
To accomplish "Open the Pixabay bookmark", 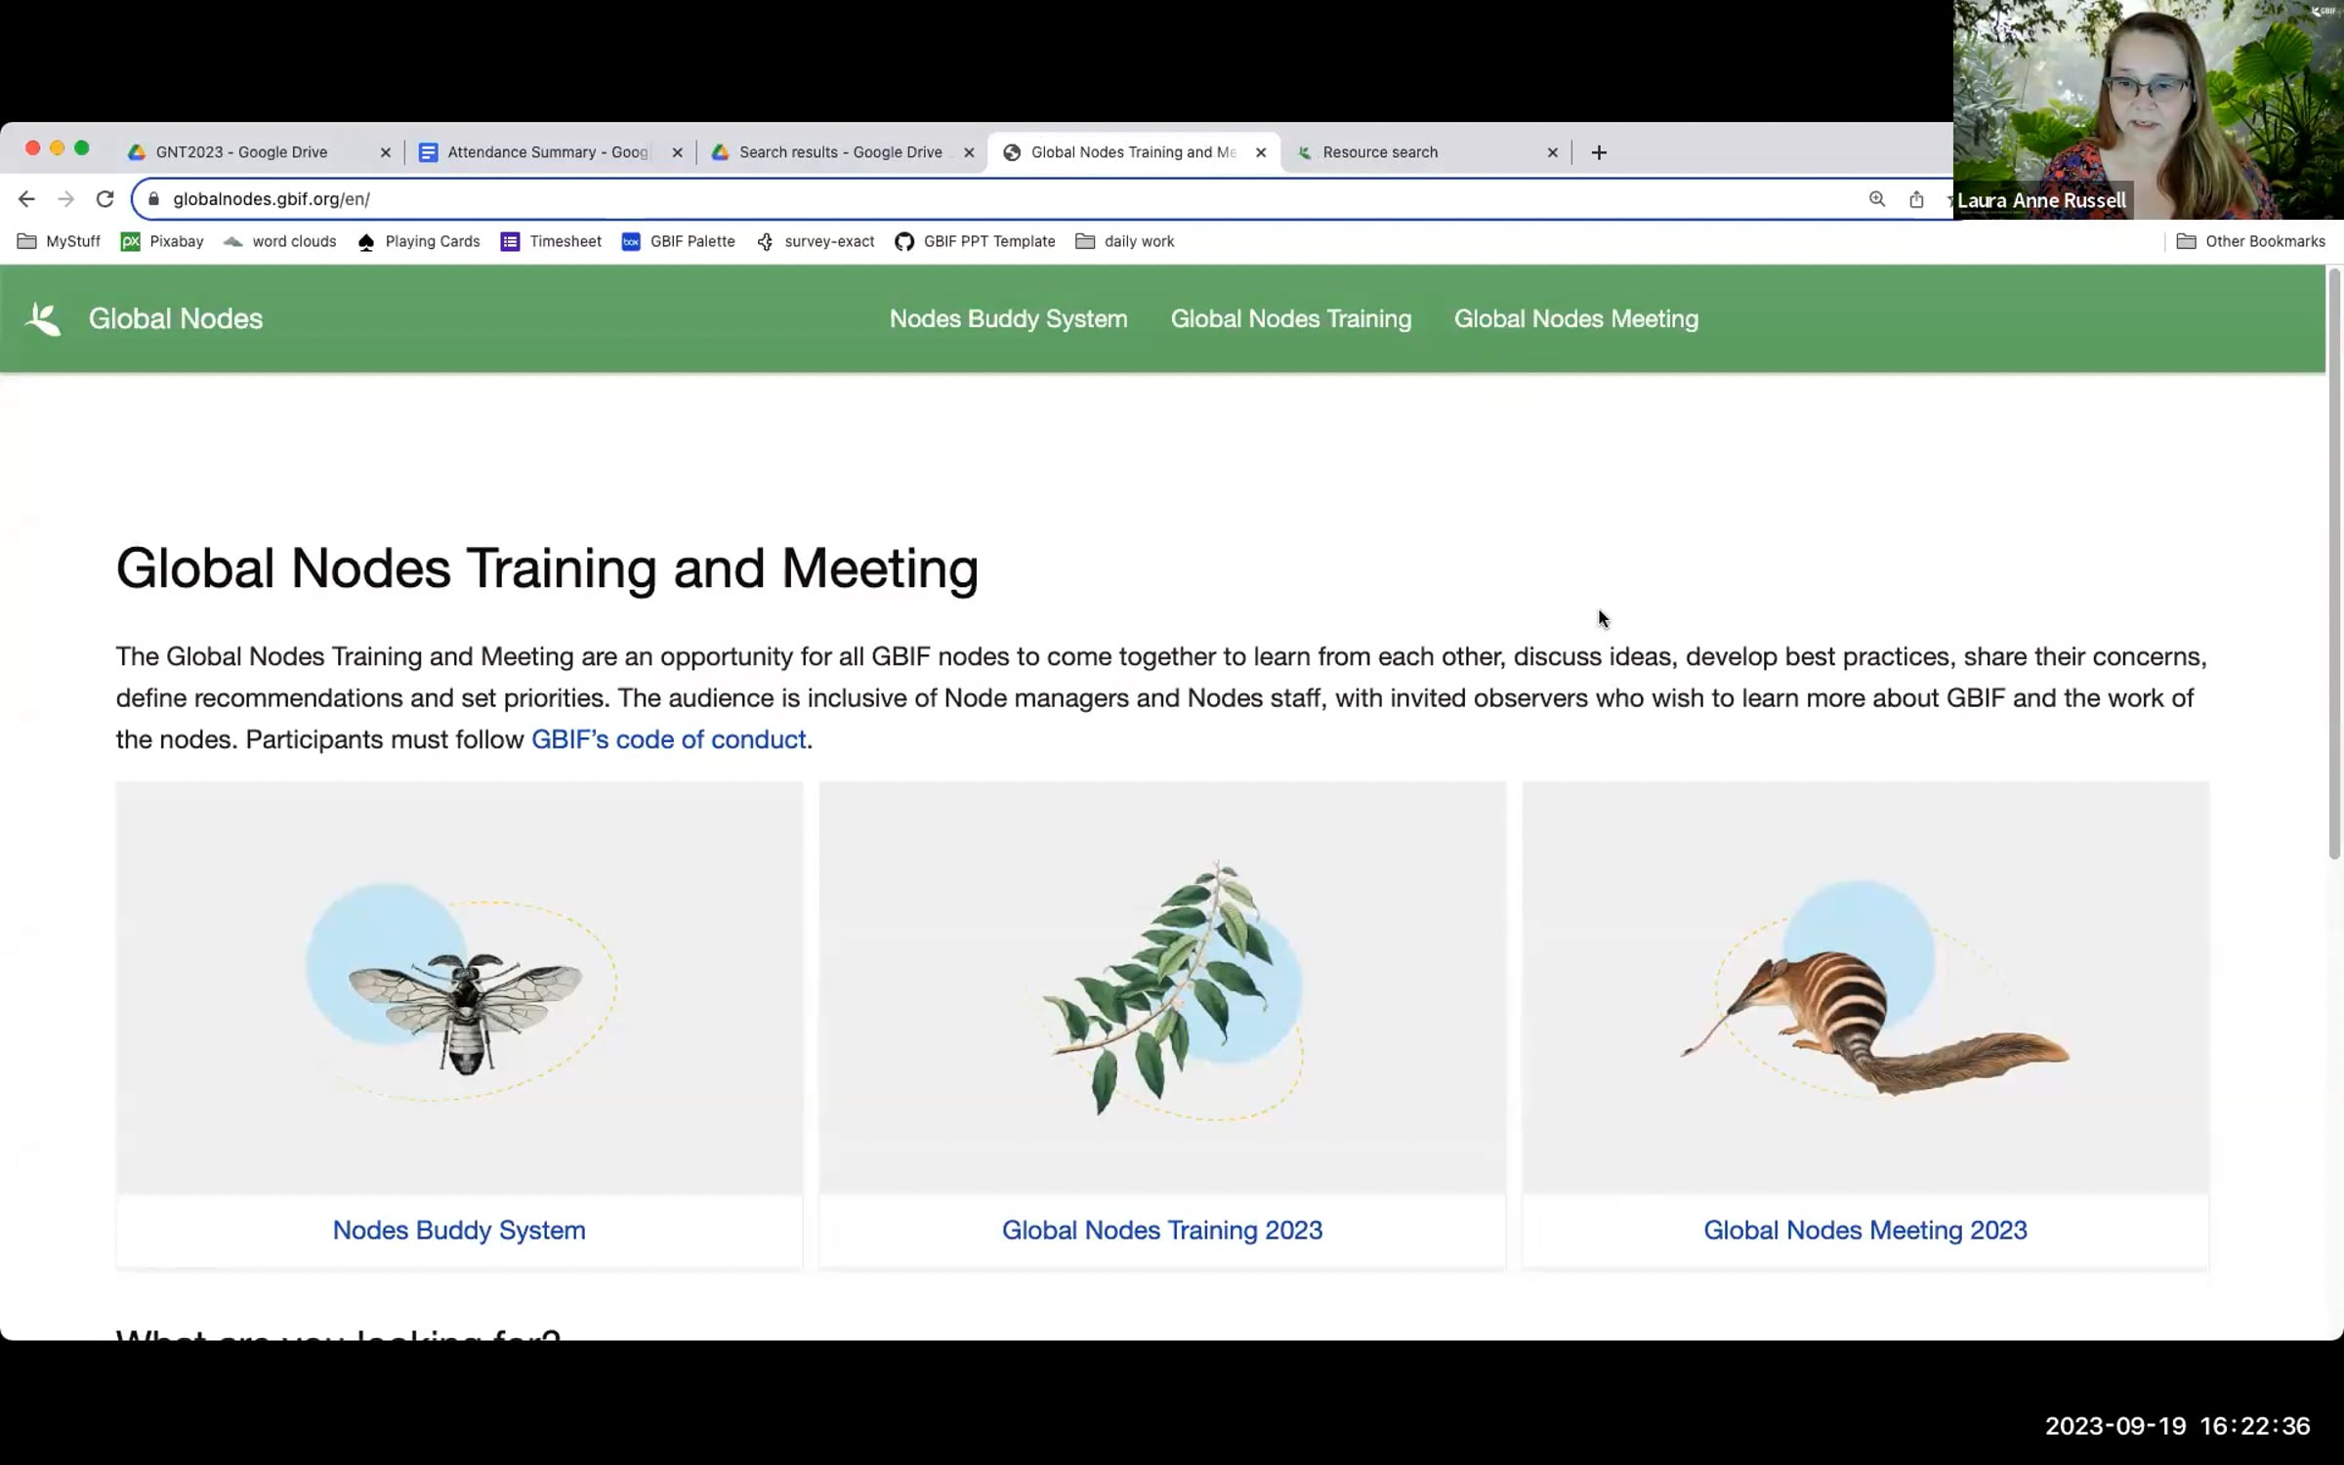I will [x=162, y=241].
